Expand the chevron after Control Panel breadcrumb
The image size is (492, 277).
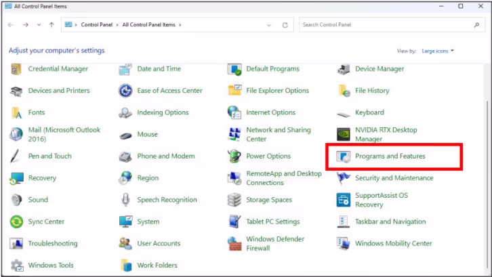point(117,25)
